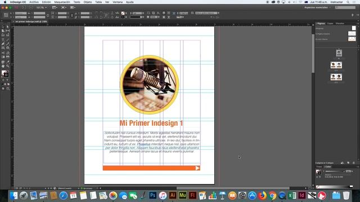360x202 pixels.
Task: Select the second spread thumbnail in Pages
Action: click(336, 65)
